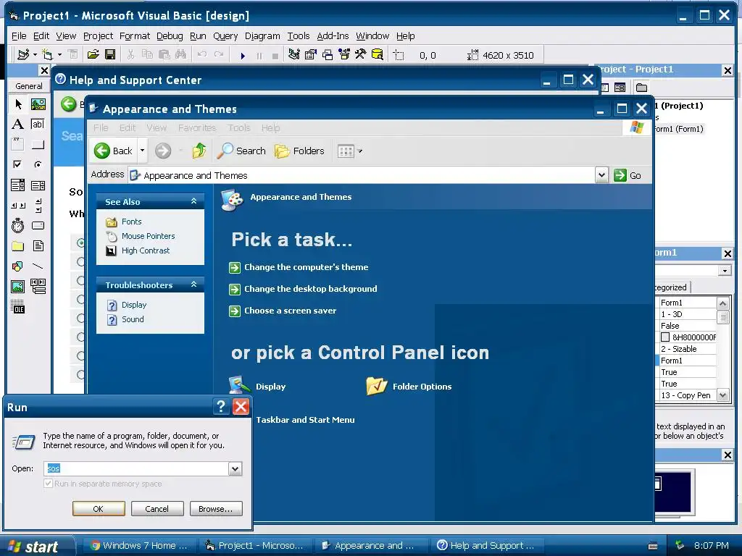Open Mouse Pointers under See Also
Image resolution: width=742 pixels, height=556 pixels.
click(x=148, y=236)
